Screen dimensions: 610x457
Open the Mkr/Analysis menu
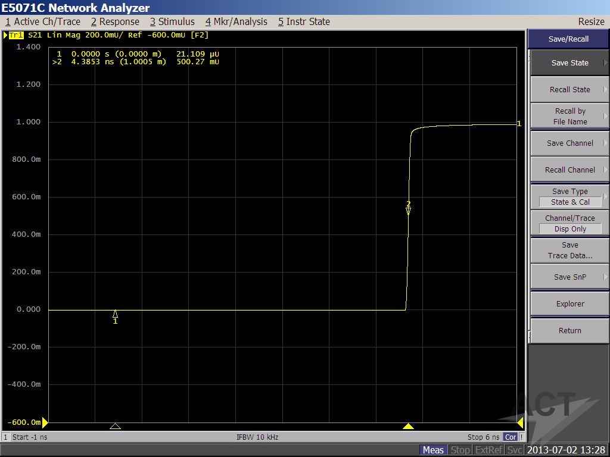point(236,21)
